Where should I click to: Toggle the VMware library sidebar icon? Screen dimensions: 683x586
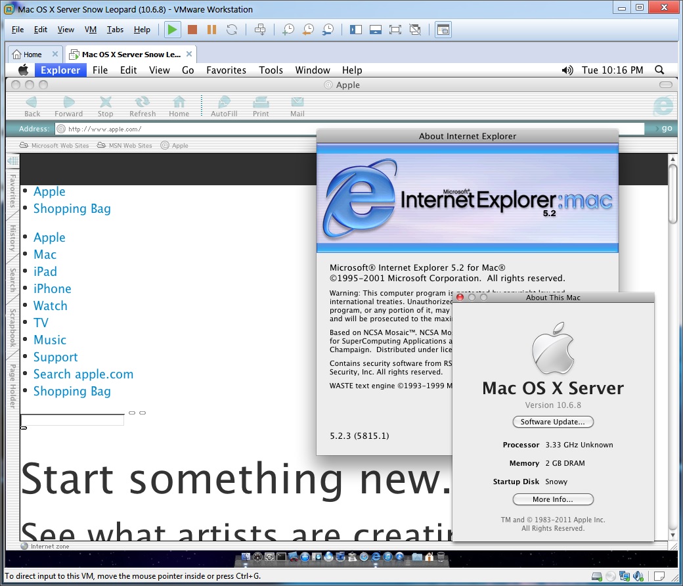coord(356,30)
